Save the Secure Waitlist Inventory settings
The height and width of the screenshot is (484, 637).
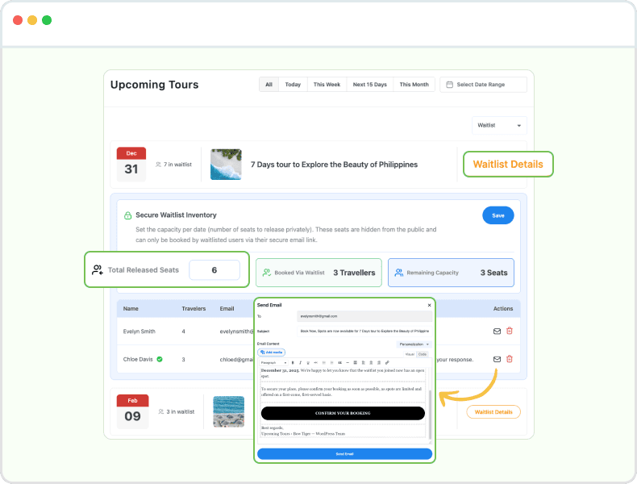[498, 215]
